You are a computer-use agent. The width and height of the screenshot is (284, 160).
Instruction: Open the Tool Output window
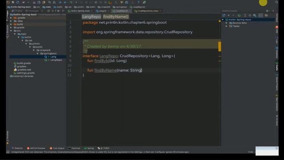57,148
